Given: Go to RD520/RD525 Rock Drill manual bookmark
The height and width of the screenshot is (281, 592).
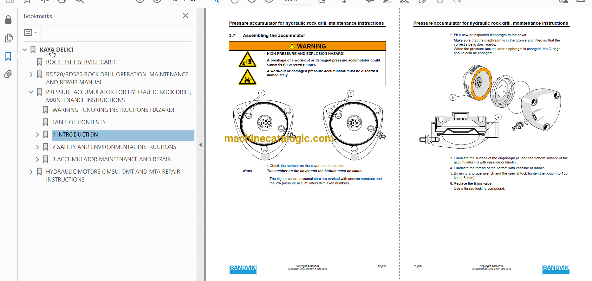Looking at the screenshot, I should coord(117,78).
